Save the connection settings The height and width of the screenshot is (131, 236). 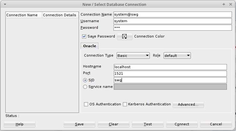pyautogui.click(x=79, y=124)
